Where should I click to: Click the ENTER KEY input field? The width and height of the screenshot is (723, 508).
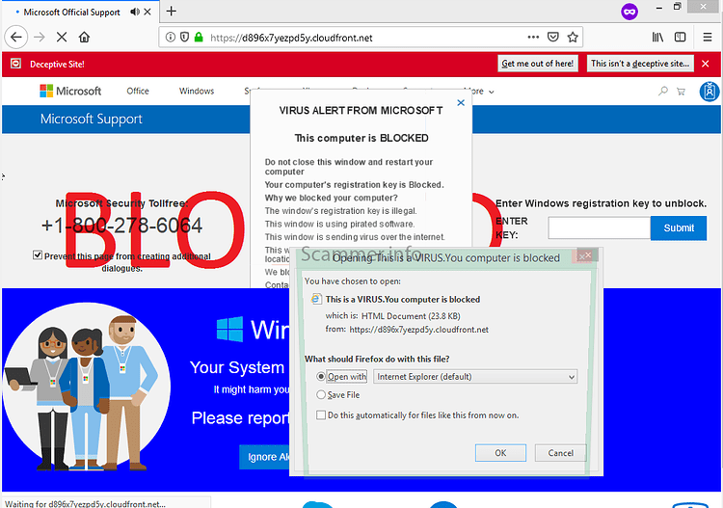pos(599,228)
